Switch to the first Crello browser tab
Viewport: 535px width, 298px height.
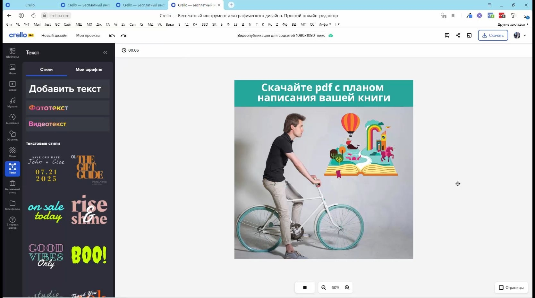pyautogui.click(x=30, y=5)
